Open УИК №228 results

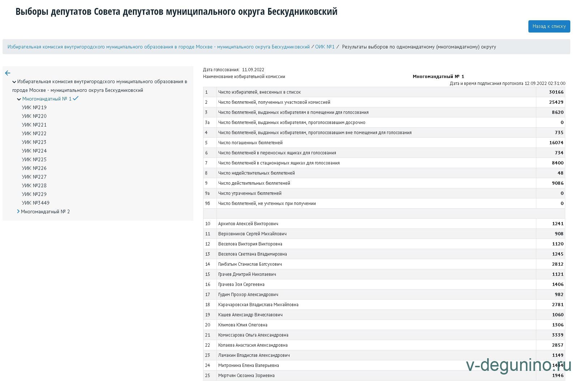34,185
